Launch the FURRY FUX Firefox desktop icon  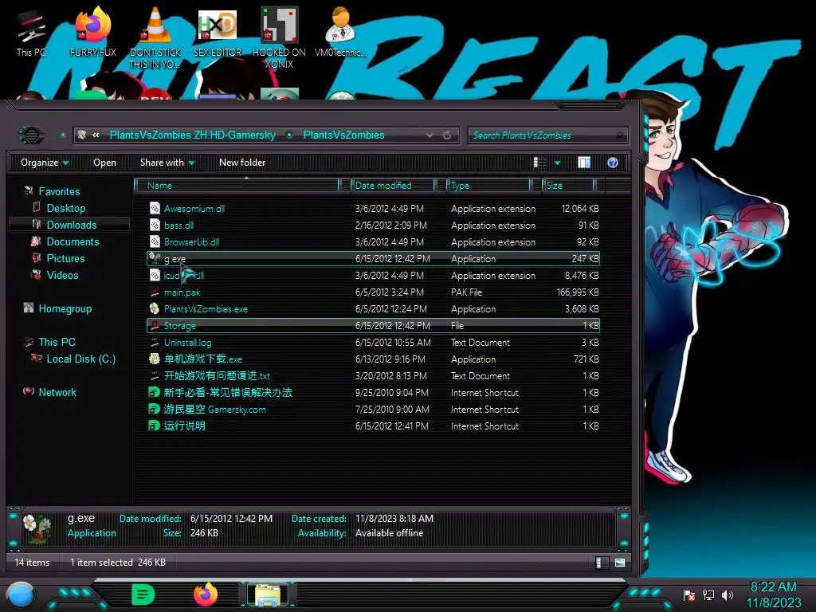(92, 33)
